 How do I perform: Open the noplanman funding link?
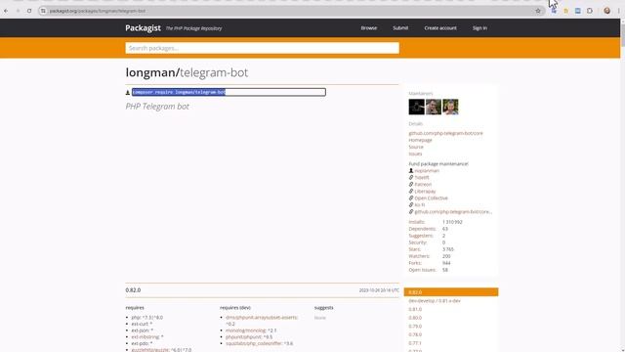427,170
